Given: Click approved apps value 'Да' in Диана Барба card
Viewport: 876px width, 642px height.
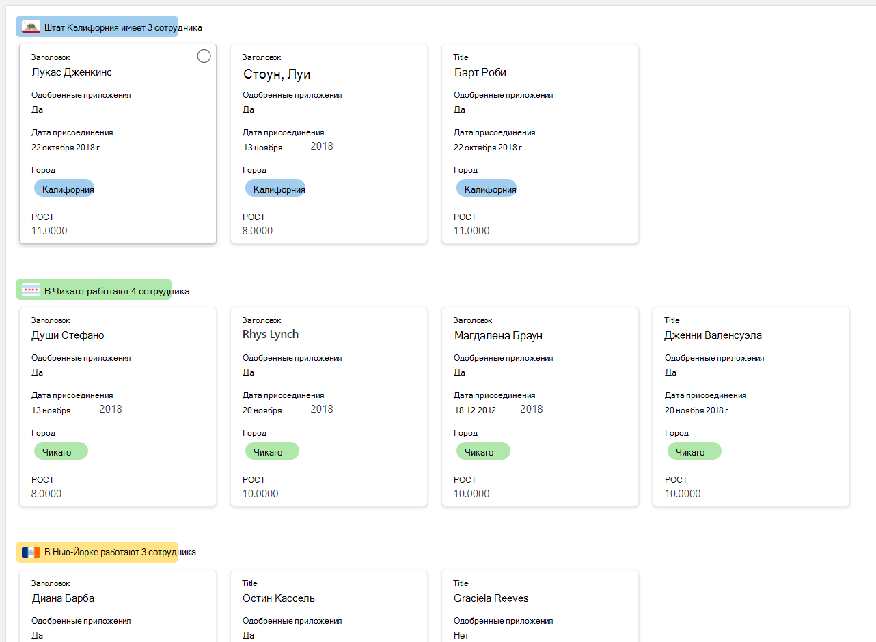Looking at the screenshot, I should (x=38, y=635).
